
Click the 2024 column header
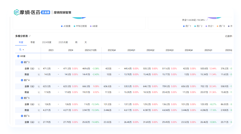pyautogui.click(x=71, y=50)
